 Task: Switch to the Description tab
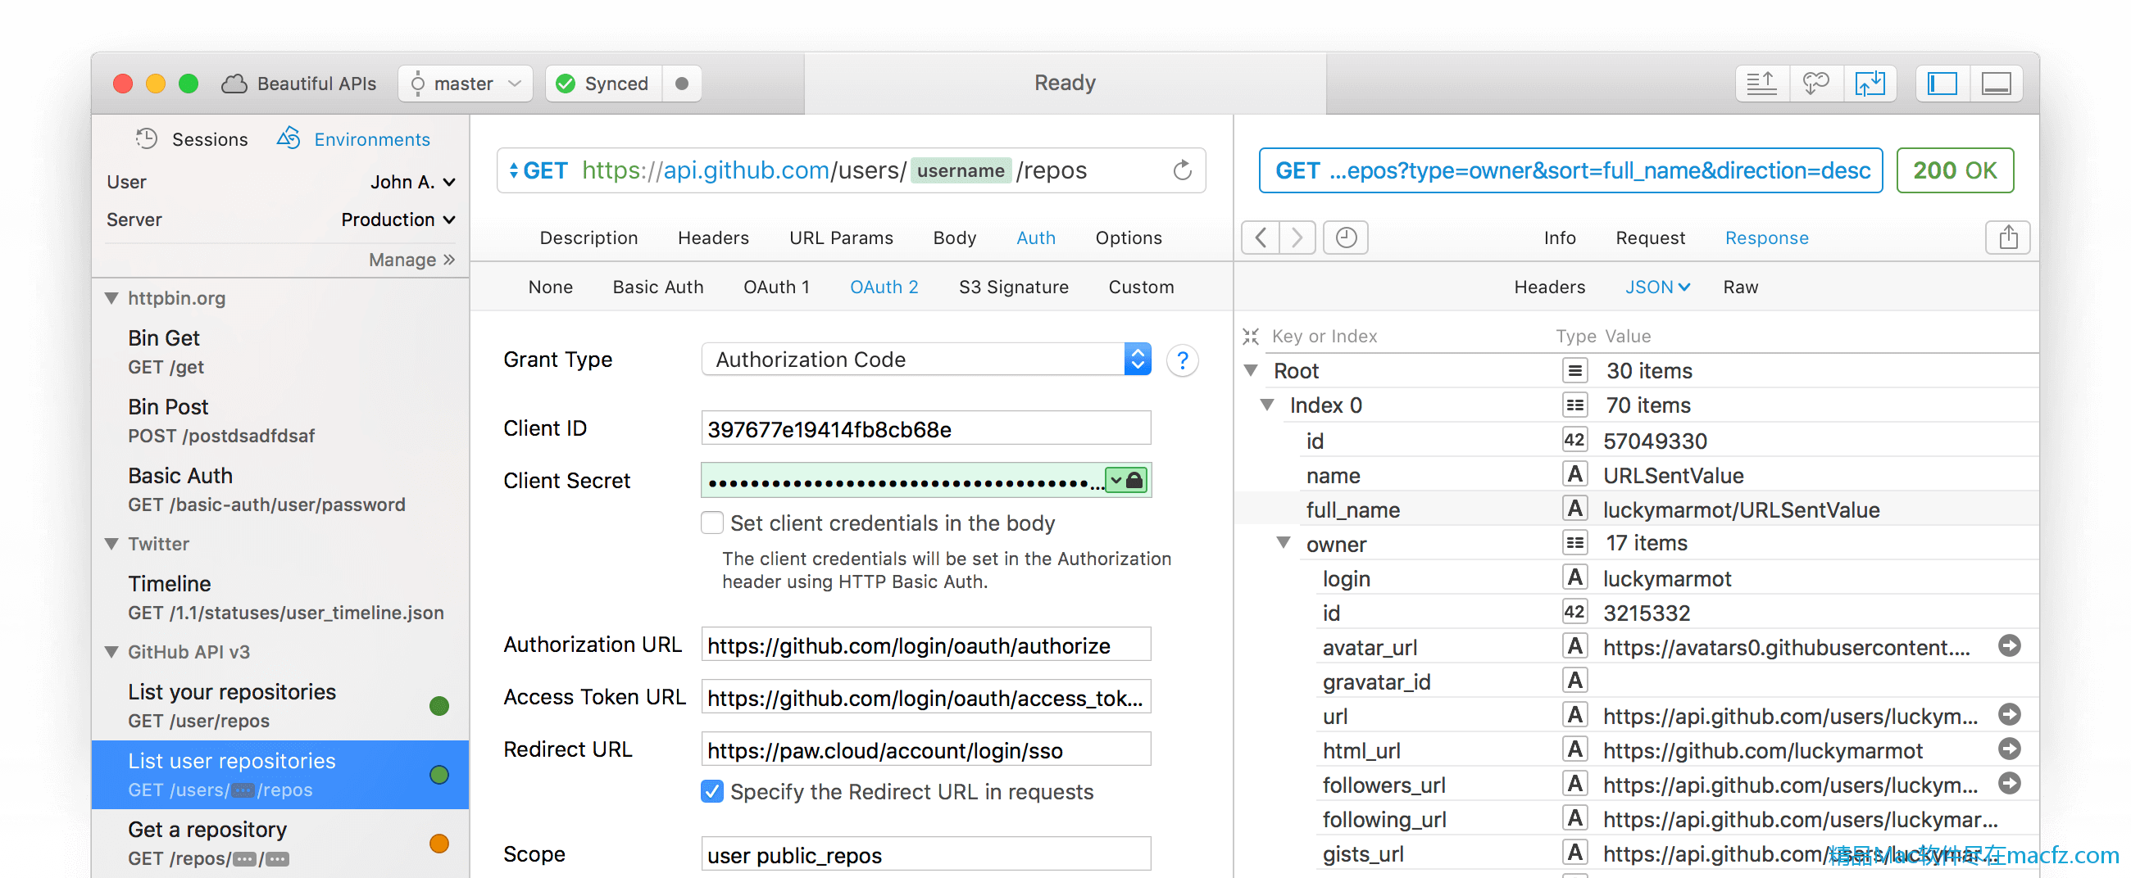pos(589,238)
